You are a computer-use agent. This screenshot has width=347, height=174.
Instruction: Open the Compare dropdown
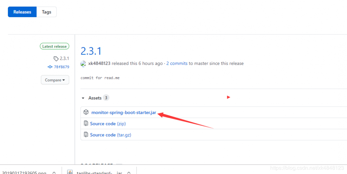(x=55, y=80)
